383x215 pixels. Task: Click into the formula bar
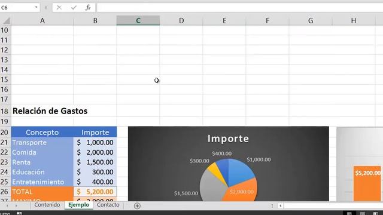click(240, 8)
